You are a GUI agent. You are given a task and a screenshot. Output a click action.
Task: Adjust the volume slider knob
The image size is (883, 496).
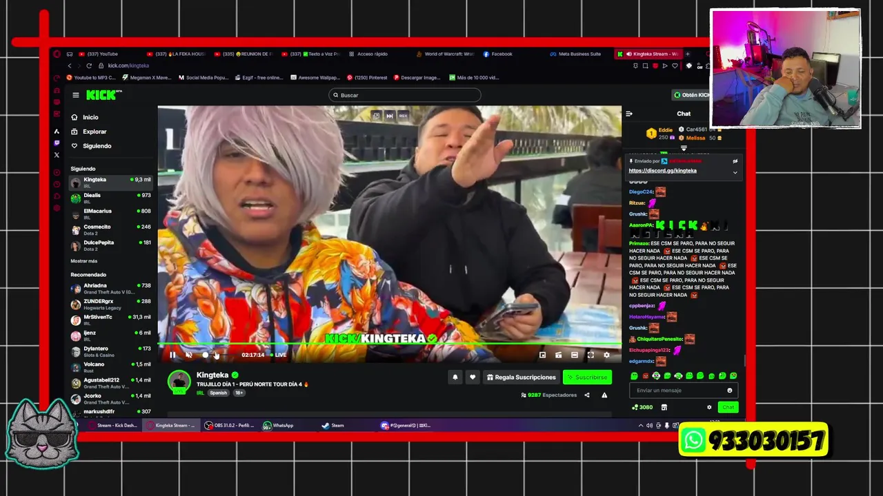tap(205, 355)
